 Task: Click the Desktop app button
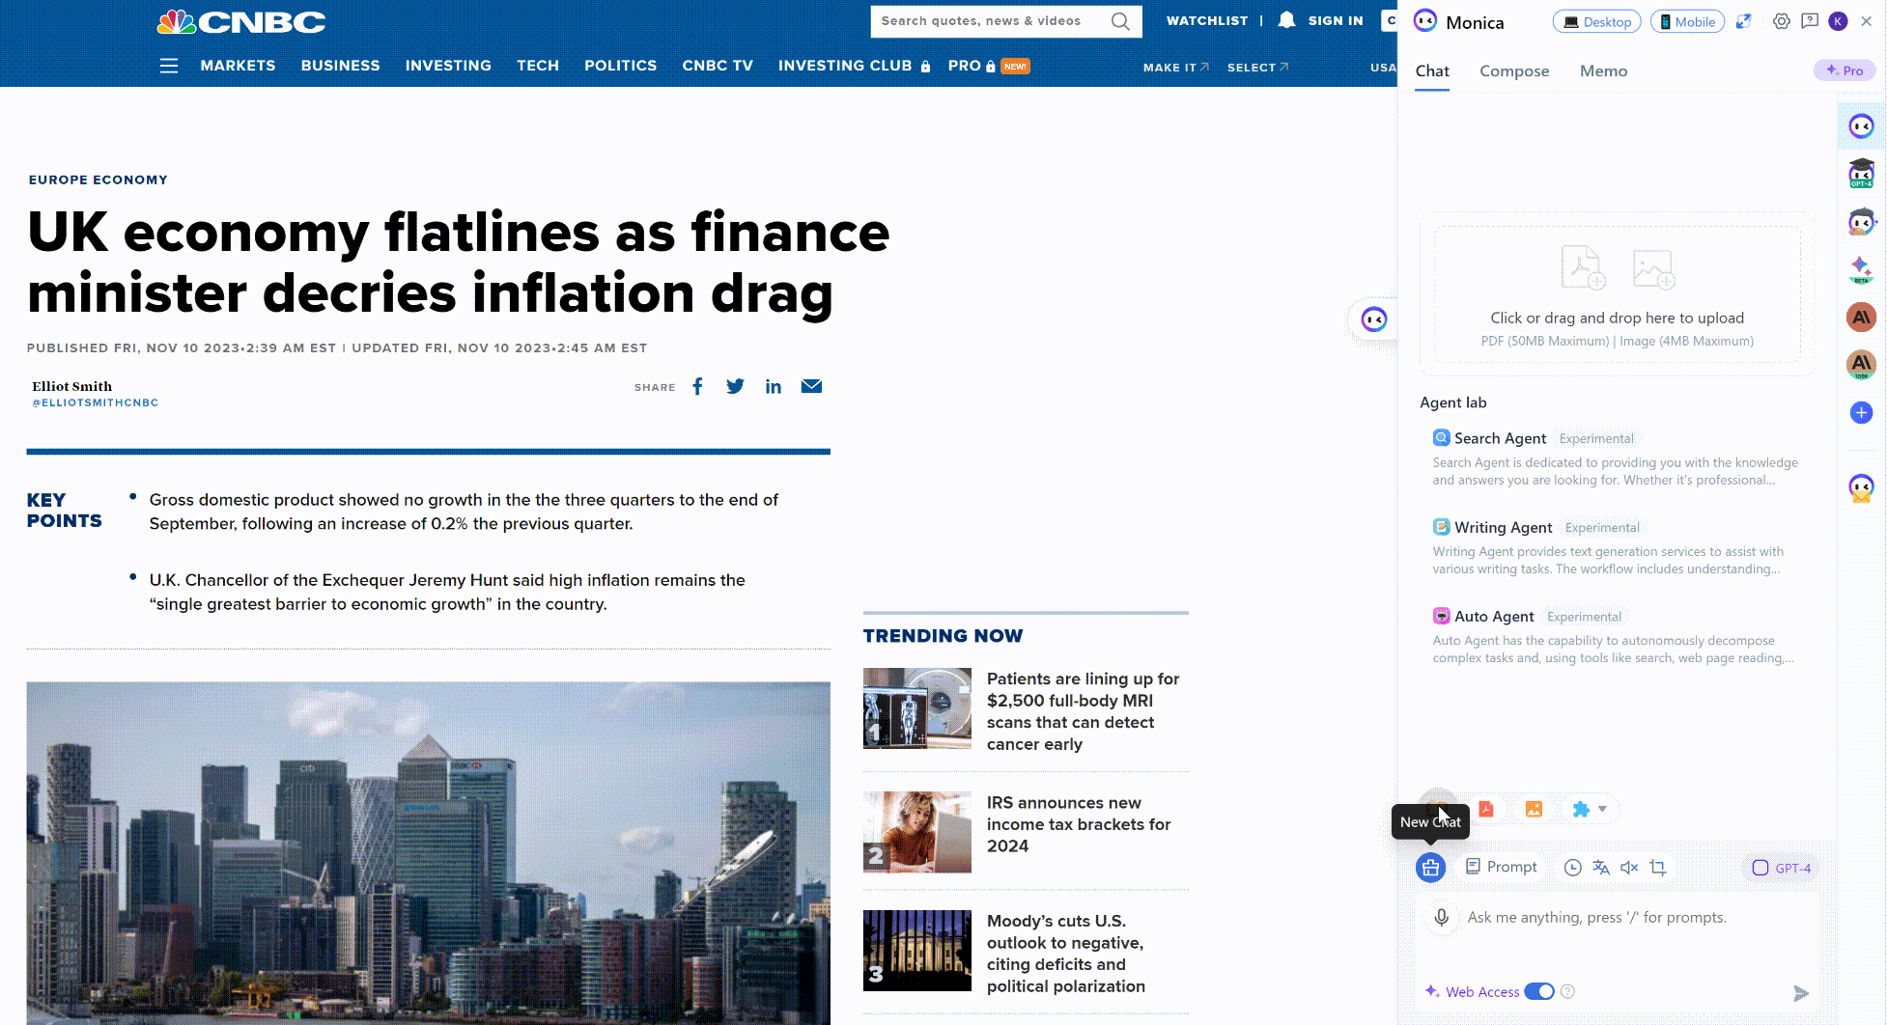click(1596, 21)
